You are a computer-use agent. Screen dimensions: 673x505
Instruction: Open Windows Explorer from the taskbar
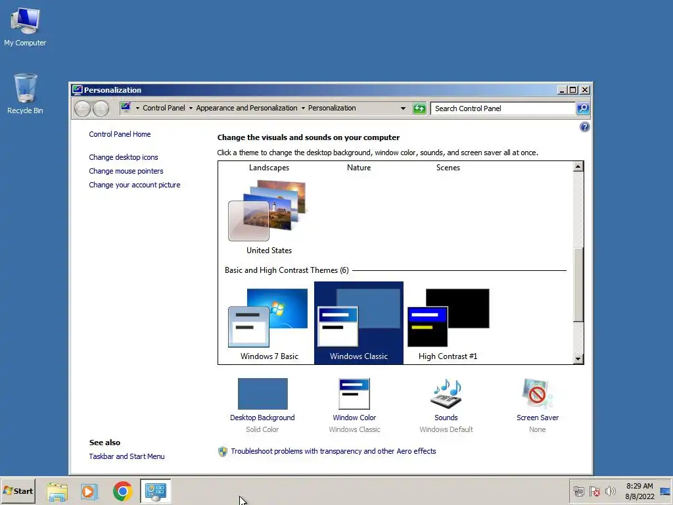[57, 491]
